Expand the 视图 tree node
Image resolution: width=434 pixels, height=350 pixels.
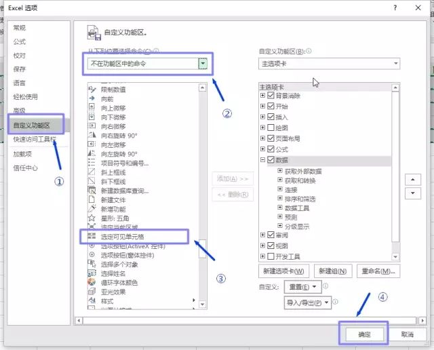point(262,246)
